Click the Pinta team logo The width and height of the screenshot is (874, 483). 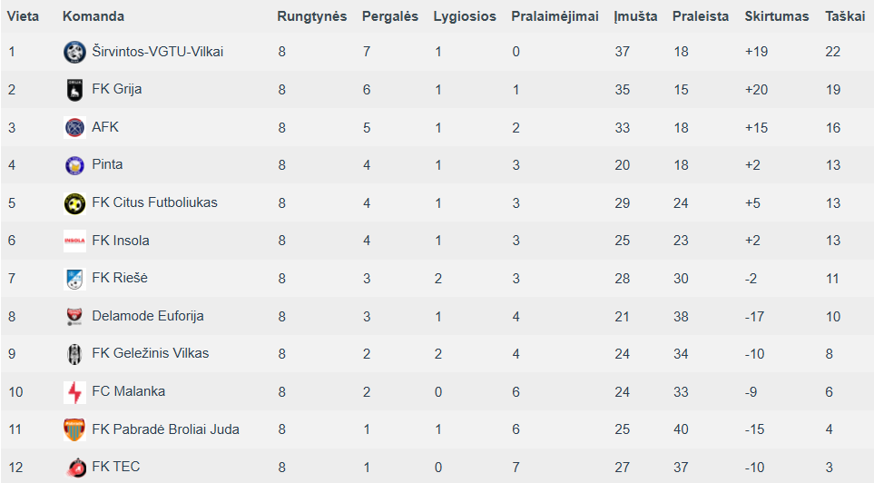tap(74, 165)
